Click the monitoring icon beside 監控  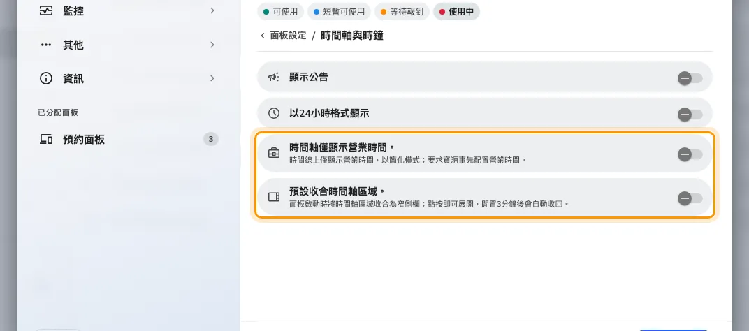pyautogui.click(x=46, y=10)
